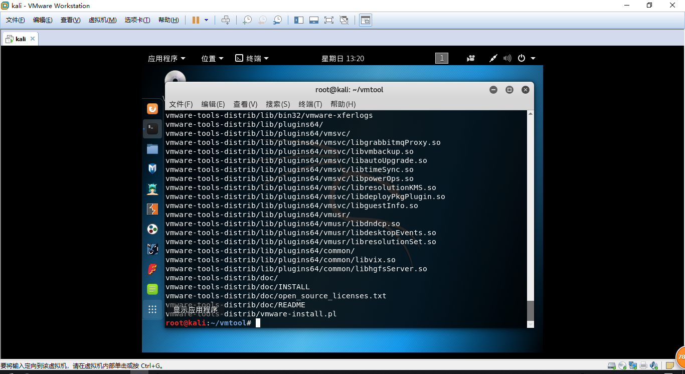Open the power options dropdown arrow beside pause

206,20
